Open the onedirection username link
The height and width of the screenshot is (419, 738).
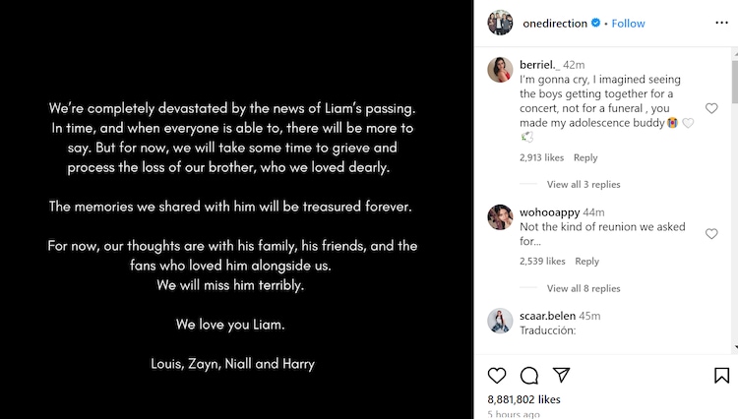tap(553, 24)
